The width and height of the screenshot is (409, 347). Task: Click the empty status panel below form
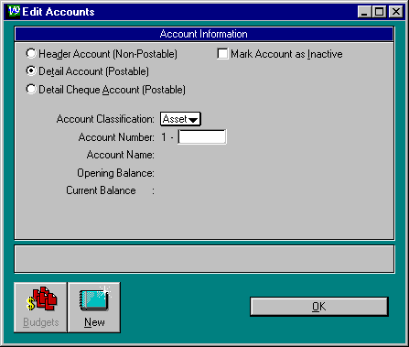point(204,259)
